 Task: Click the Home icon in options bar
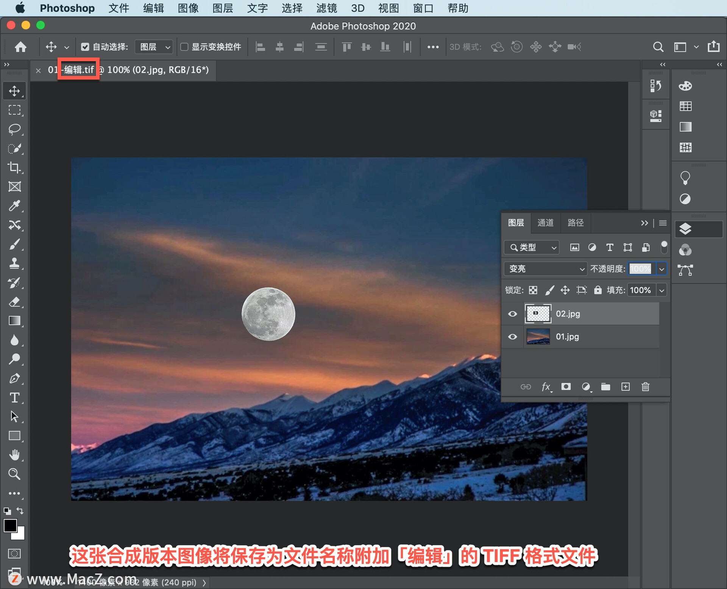pyautogui.click(x=20, y=47)
